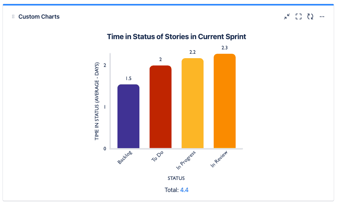Image resolution: width=337 pixels, height=203 pixels.
Task: Select the red To Do bar
Action: click(x=160, y=107)
